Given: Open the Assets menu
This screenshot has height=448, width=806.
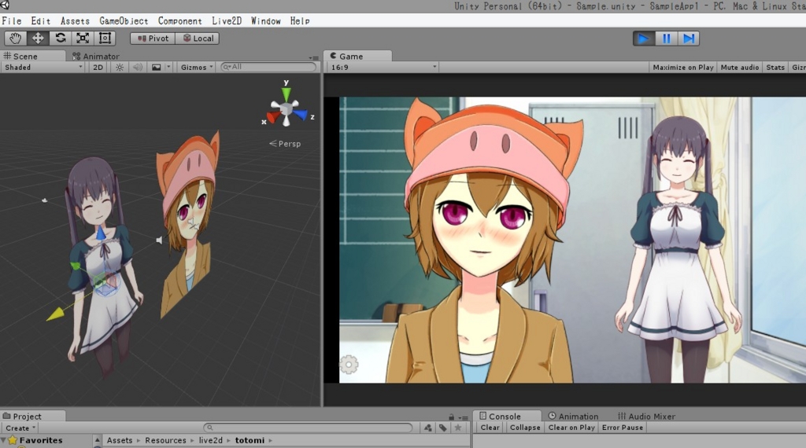Looking at the screenshot, I should point(75,21).
